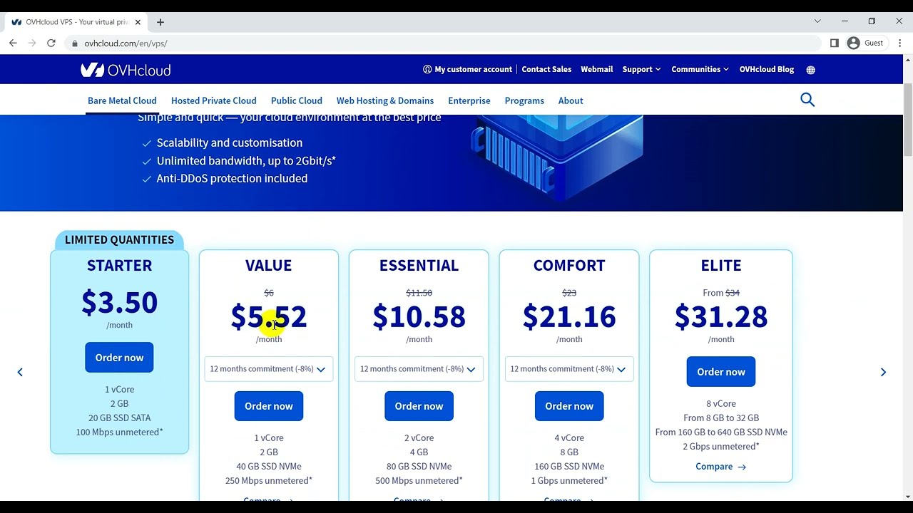This screenshot has height=513, width=913.
Task: Expand the Communities dropdown menu
Action: (x=700, y=69)
